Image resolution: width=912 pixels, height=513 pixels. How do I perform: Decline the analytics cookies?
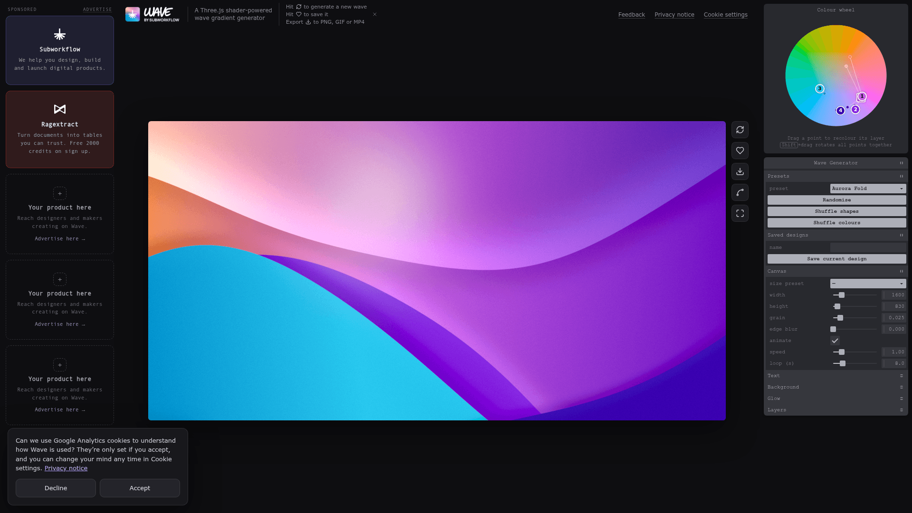56,488
